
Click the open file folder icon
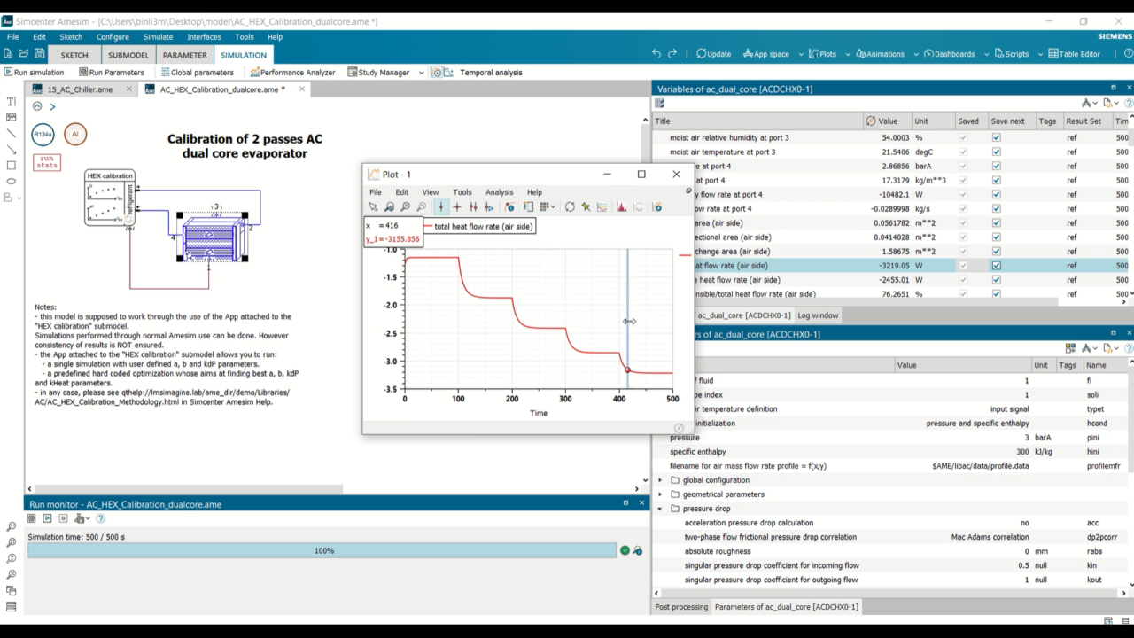pos(25,54)
